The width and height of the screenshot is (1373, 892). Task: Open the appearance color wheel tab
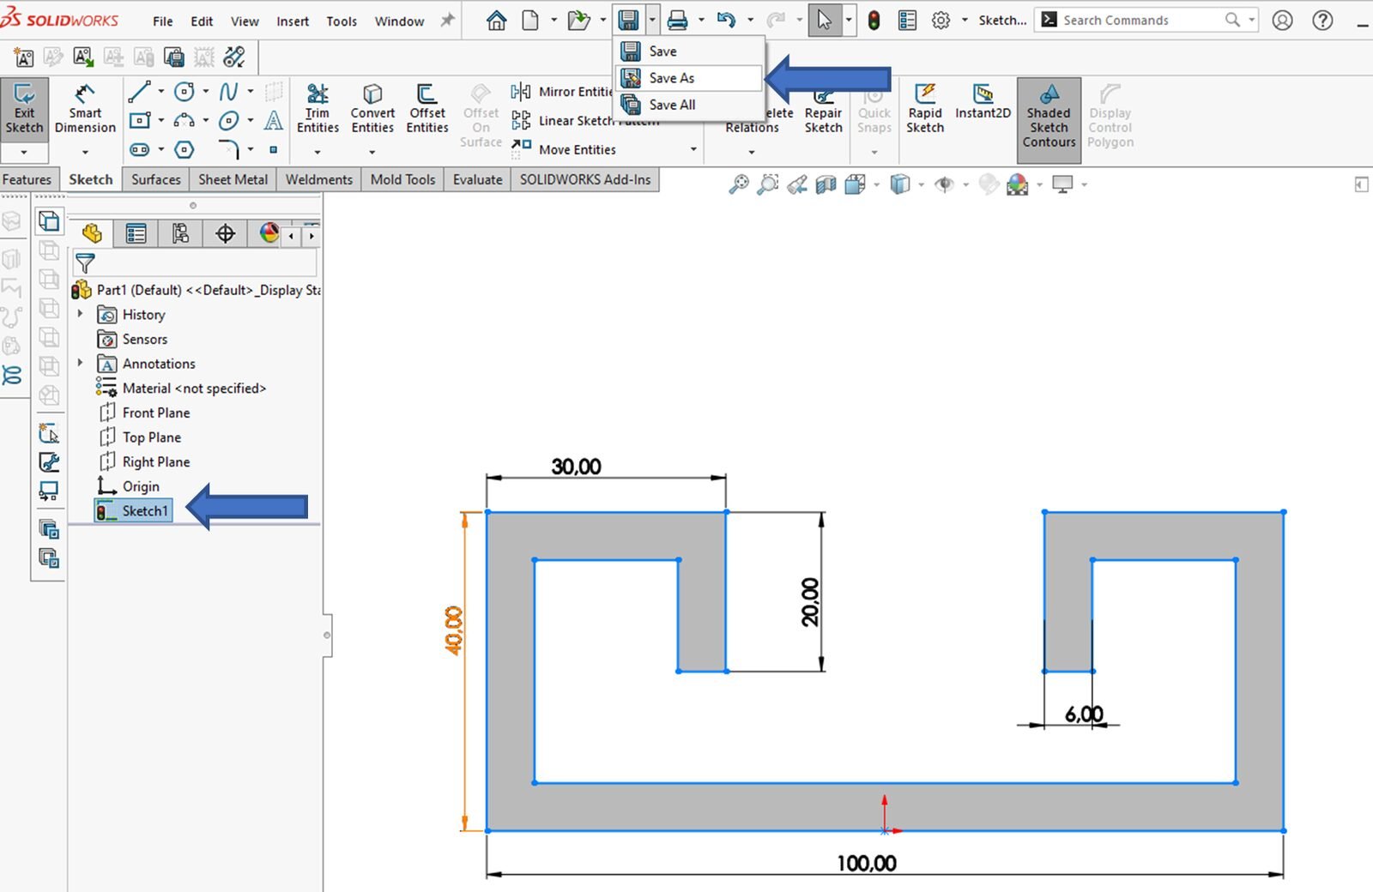click(269, 233)
